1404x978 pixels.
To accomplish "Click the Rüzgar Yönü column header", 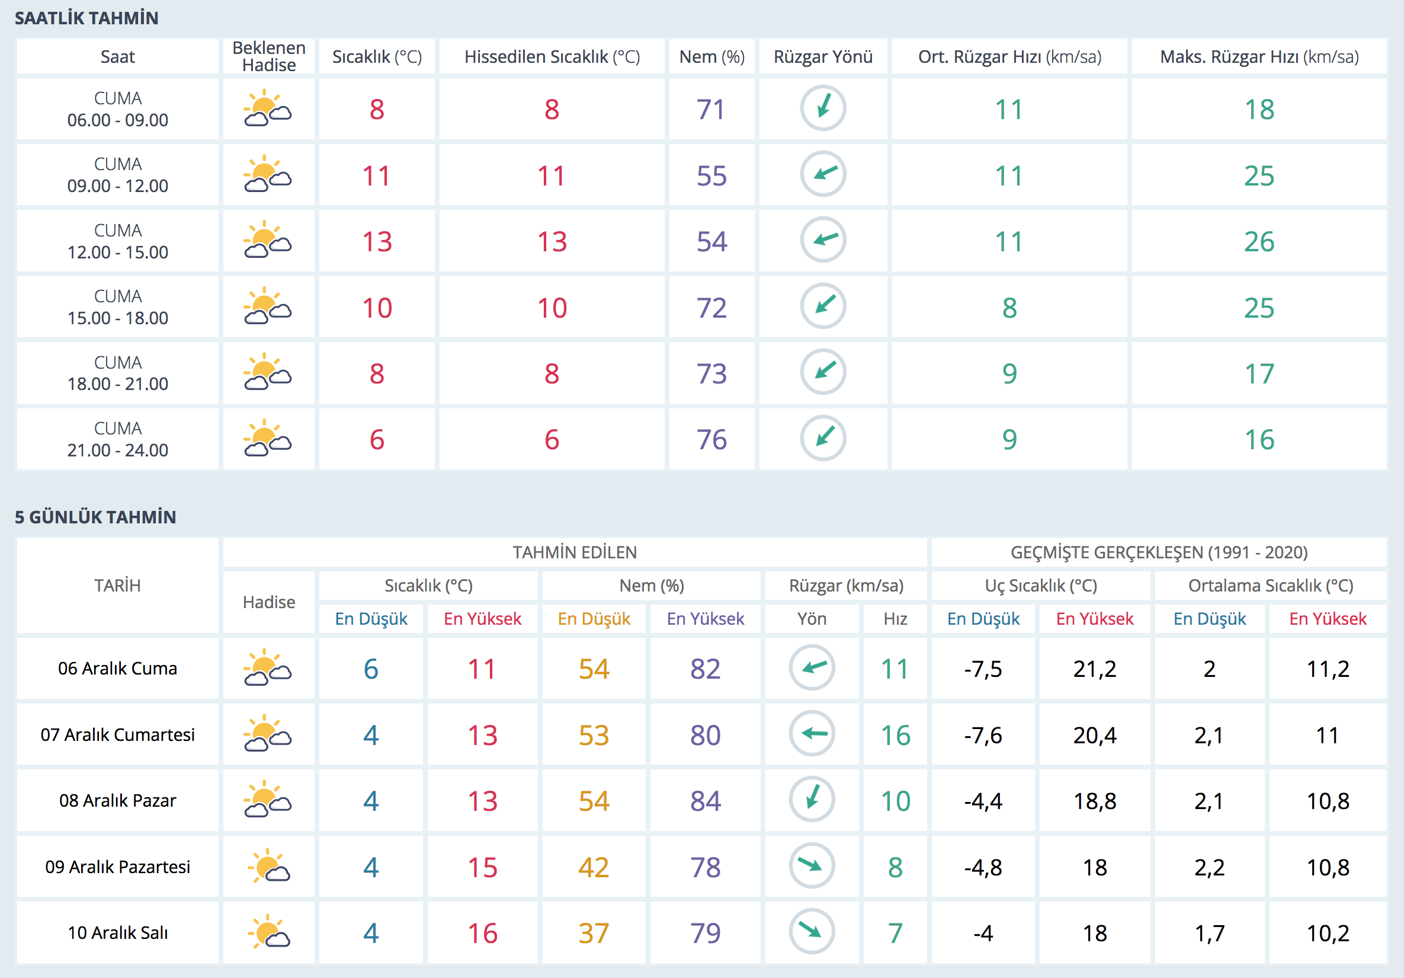I will click(822, 57).
